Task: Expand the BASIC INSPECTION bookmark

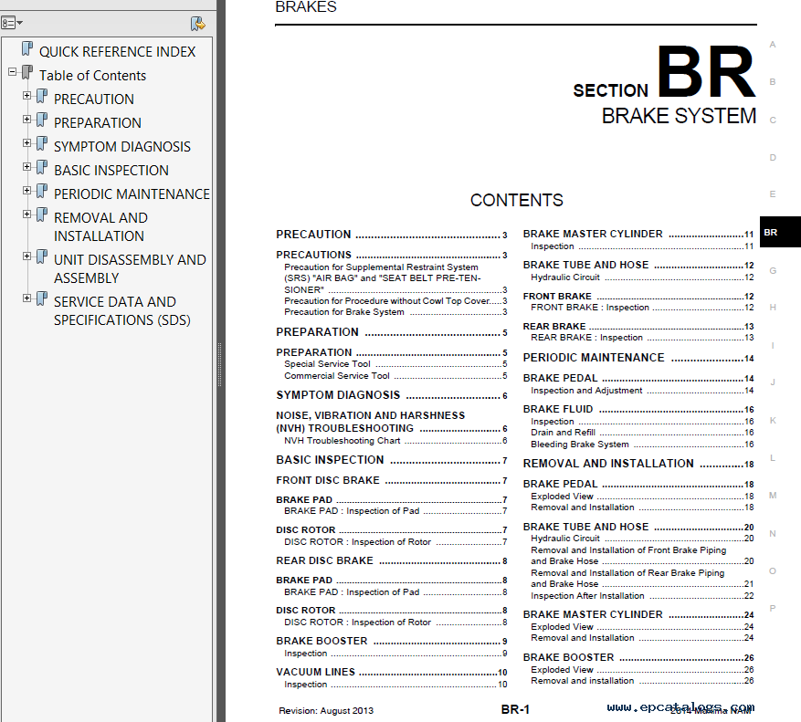Action: click(x=26, y=167)
